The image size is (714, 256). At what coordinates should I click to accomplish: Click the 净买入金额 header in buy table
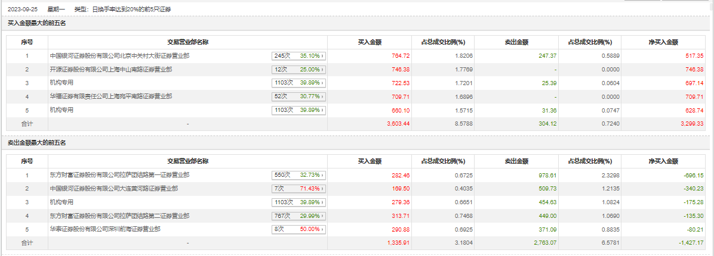pos(663,42)
